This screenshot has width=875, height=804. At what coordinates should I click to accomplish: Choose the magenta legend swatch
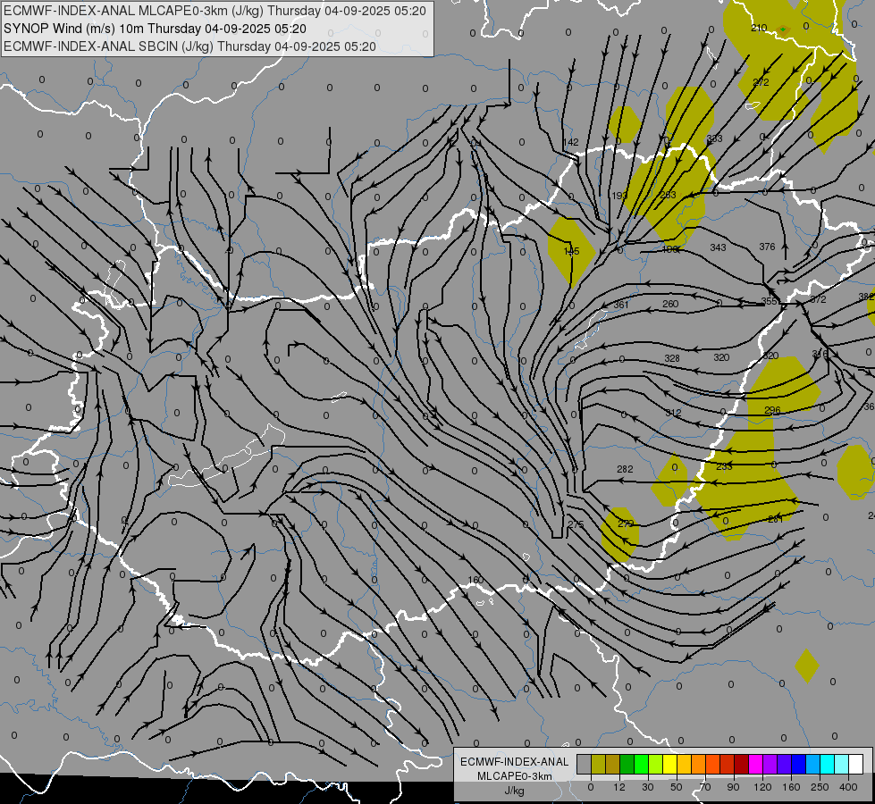click(x=755, y=764)
